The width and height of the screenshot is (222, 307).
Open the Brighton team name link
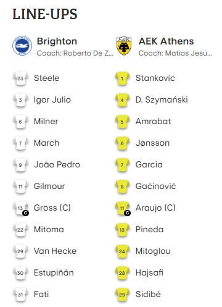point(57,41)
